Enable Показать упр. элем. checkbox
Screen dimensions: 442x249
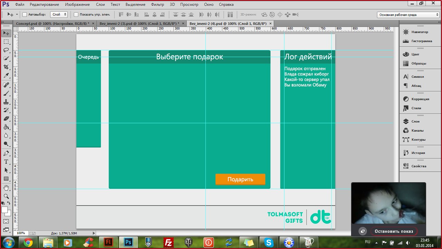click(76, 15)
